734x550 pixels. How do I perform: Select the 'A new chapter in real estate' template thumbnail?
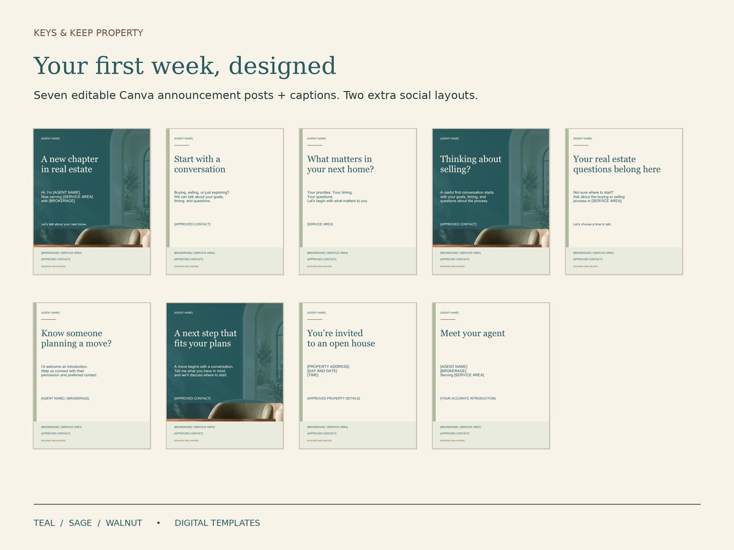tap(92, 202)
